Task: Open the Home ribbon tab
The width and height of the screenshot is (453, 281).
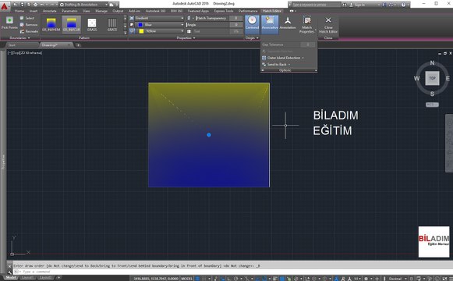Action: pos(19,11)
